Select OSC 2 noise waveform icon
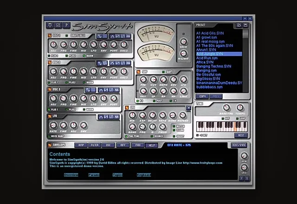 [128, 63]
